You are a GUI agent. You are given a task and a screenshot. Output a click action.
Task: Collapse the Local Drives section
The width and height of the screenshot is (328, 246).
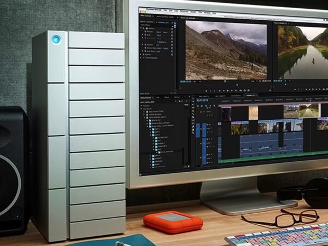pos(141,109)
